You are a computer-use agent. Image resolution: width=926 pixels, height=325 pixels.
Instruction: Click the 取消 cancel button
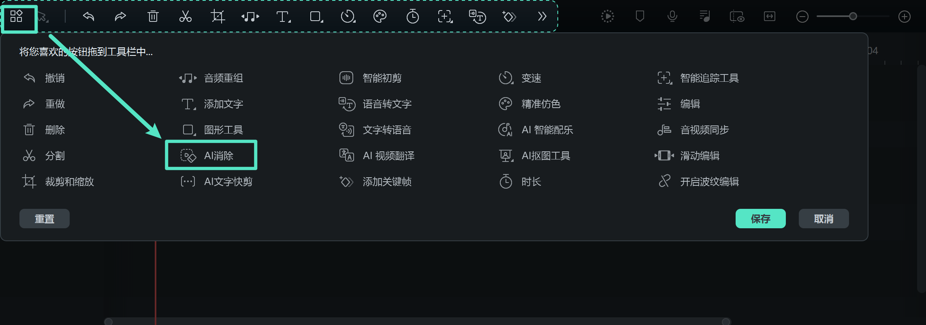pos(824,219)
